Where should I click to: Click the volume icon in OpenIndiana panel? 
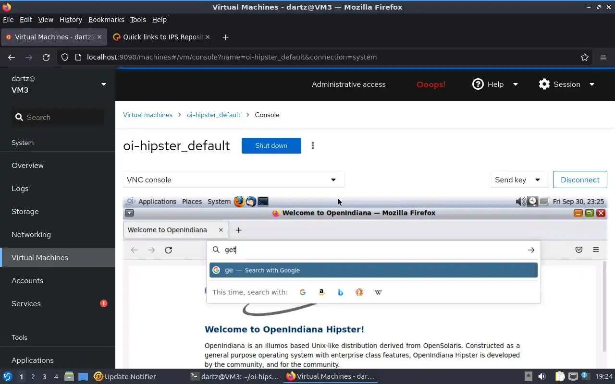point(520,202)
